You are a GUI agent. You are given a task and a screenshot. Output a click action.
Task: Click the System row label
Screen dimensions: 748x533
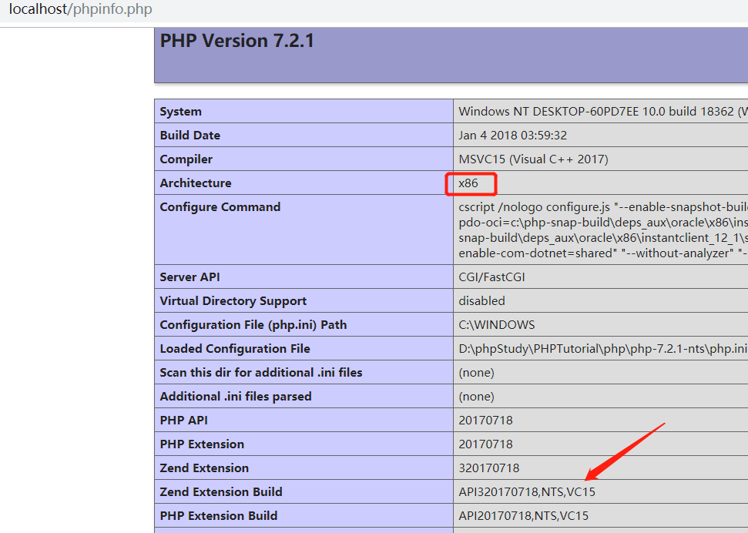(x=181, y=112)
